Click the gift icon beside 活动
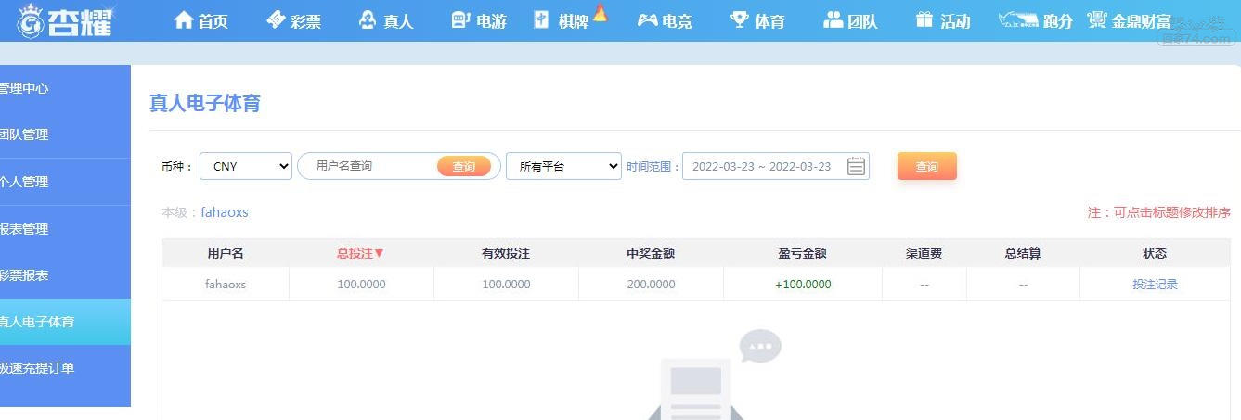This screenshot has height=420, width=1241. 924,19
